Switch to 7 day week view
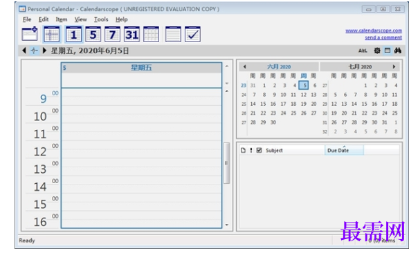418x253 pixels. click(112, 35)
